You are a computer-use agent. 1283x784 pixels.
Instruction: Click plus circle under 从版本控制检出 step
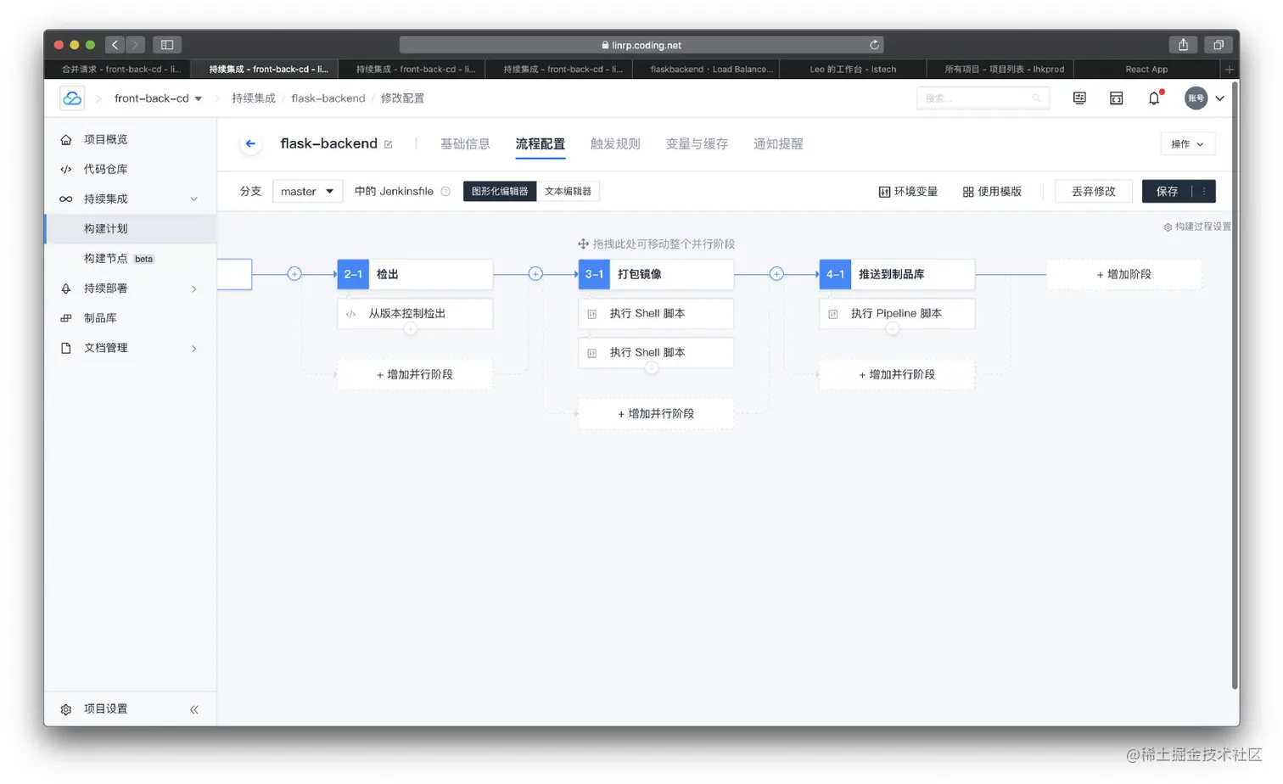[411, 328]
